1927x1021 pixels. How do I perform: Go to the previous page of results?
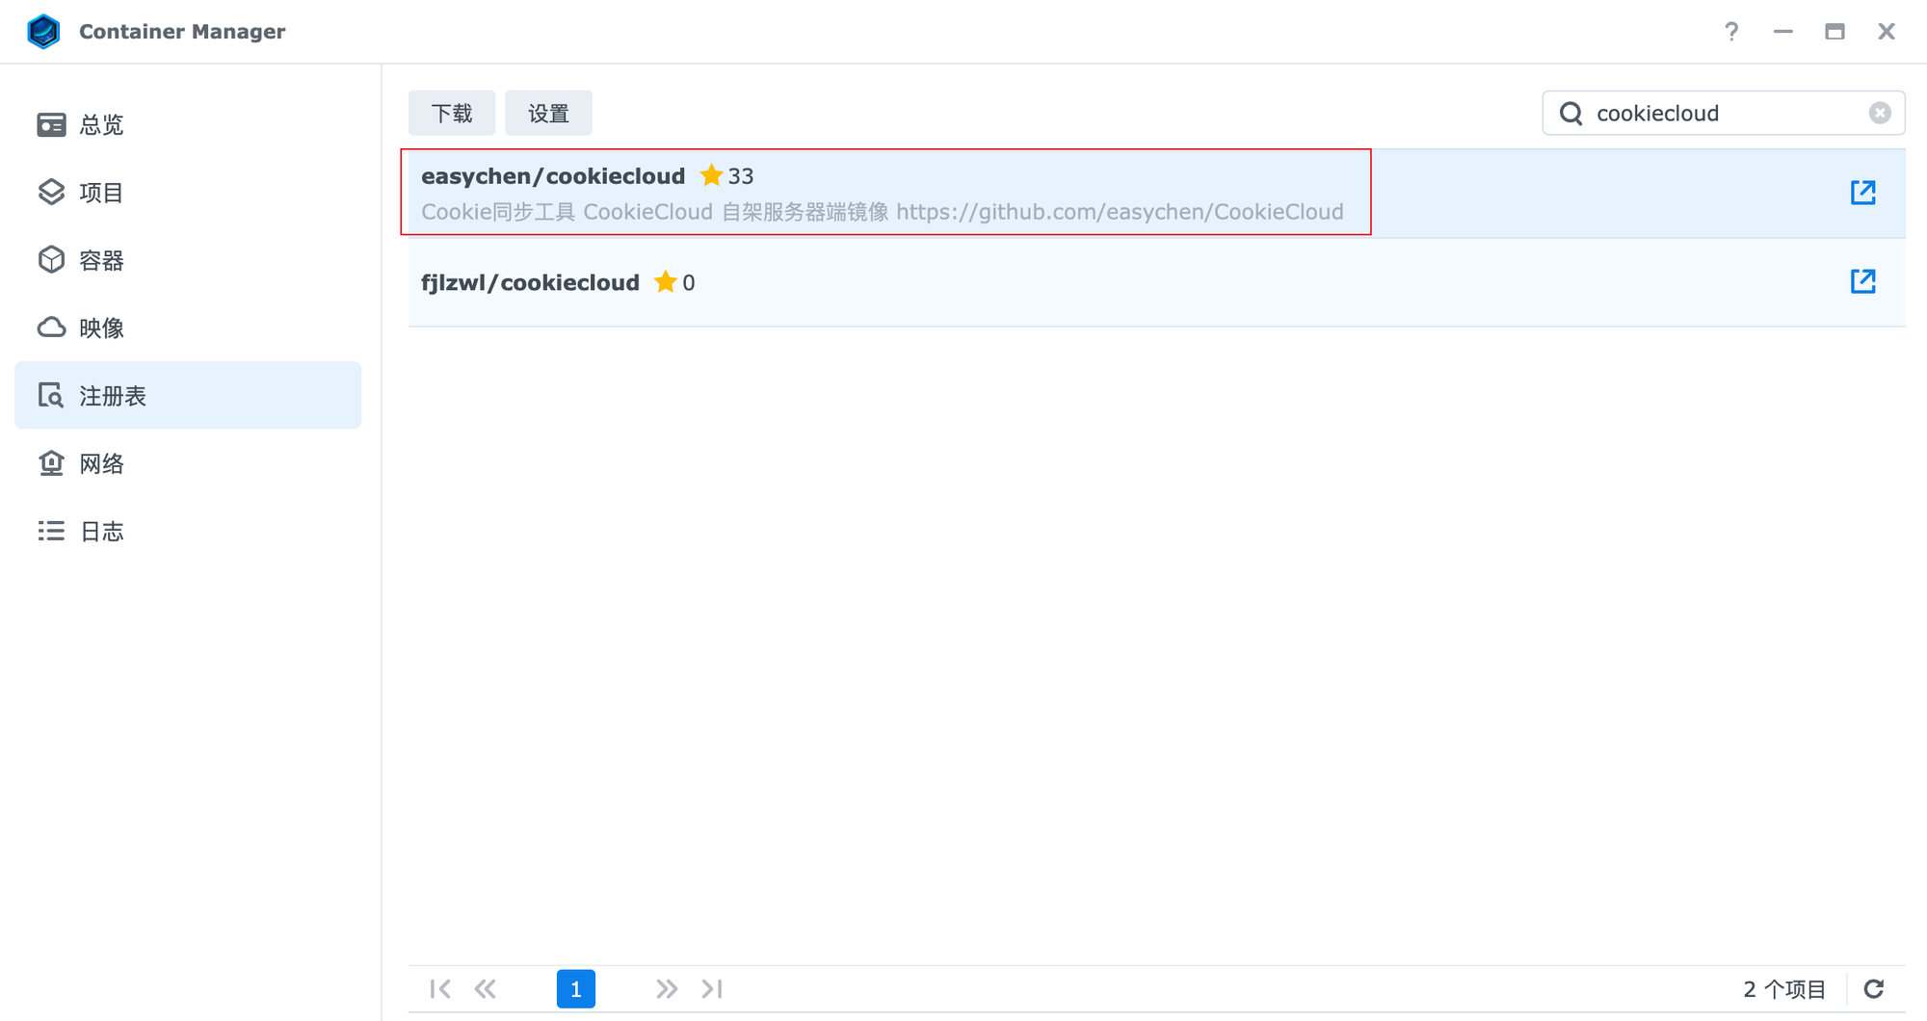click(486, 989)
